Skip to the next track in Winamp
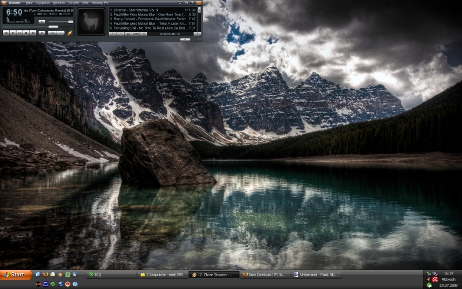 33,33
